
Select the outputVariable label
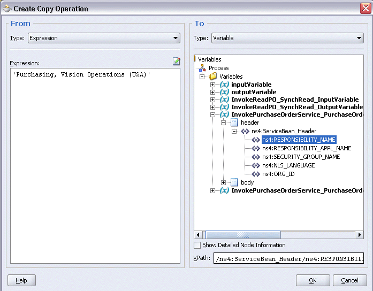pos(254,92)
